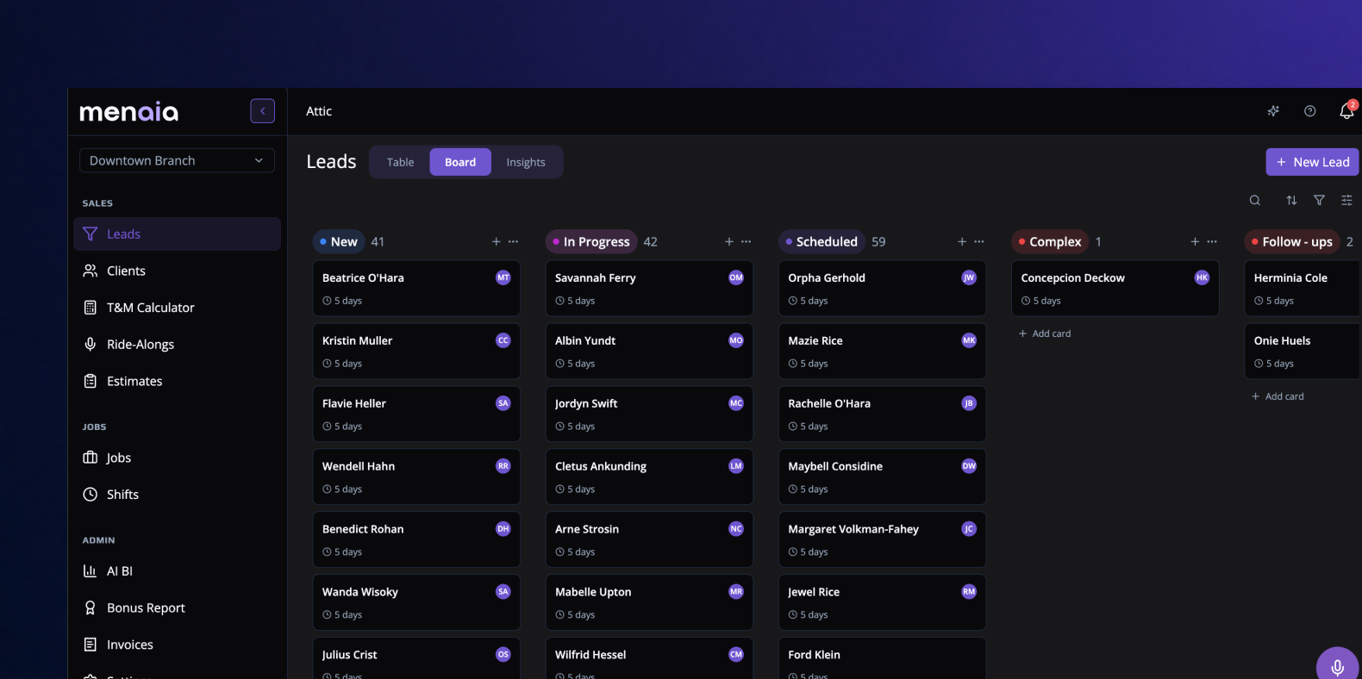
Task: Open Estimates in sidebar
Action: [x=177, y=381]
